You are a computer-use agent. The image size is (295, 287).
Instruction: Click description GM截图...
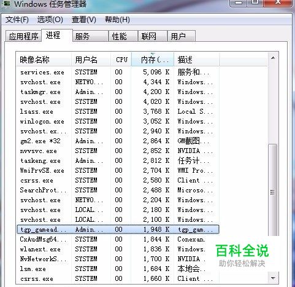click(x=193, y=141)
